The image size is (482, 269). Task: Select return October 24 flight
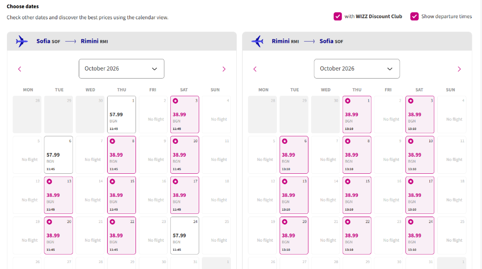tap(420, 235)
